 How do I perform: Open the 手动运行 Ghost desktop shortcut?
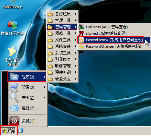pyautogui.click(x=13, y=56)
